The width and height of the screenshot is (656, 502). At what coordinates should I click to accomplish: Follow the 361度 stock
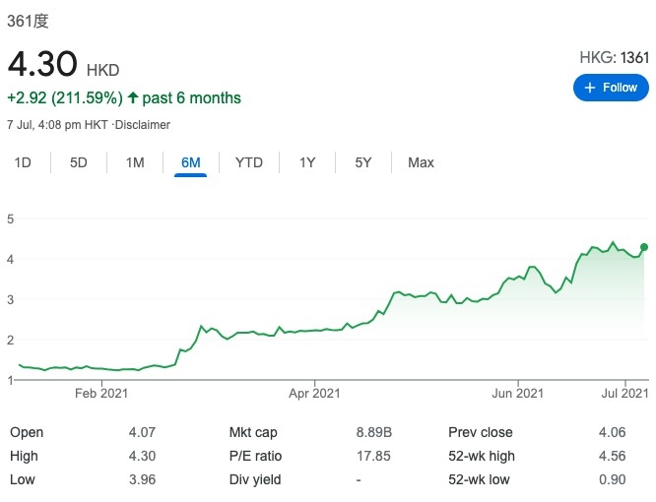coord(611,88)
